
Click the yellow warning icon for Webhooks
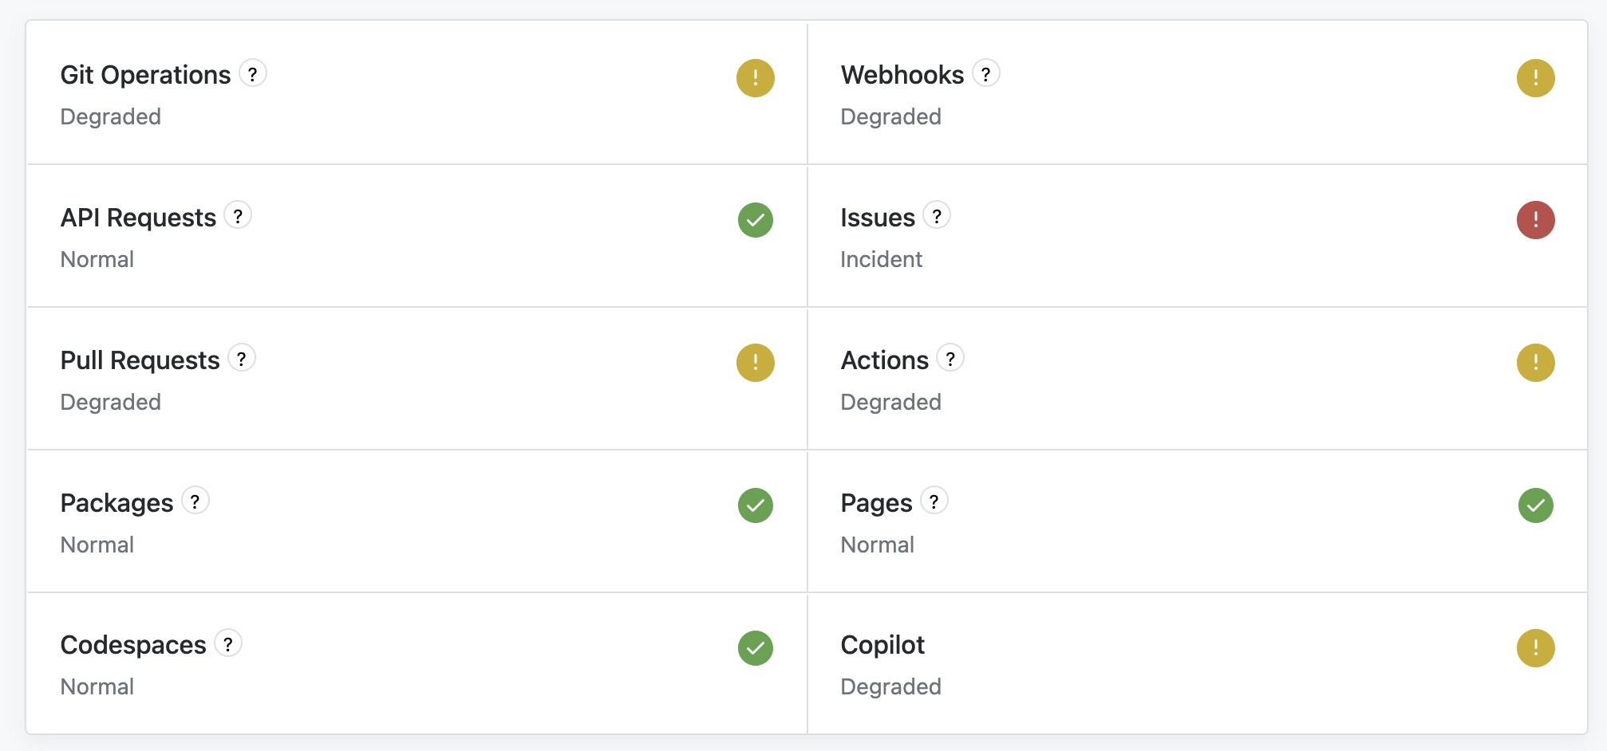pos(1535,78)
